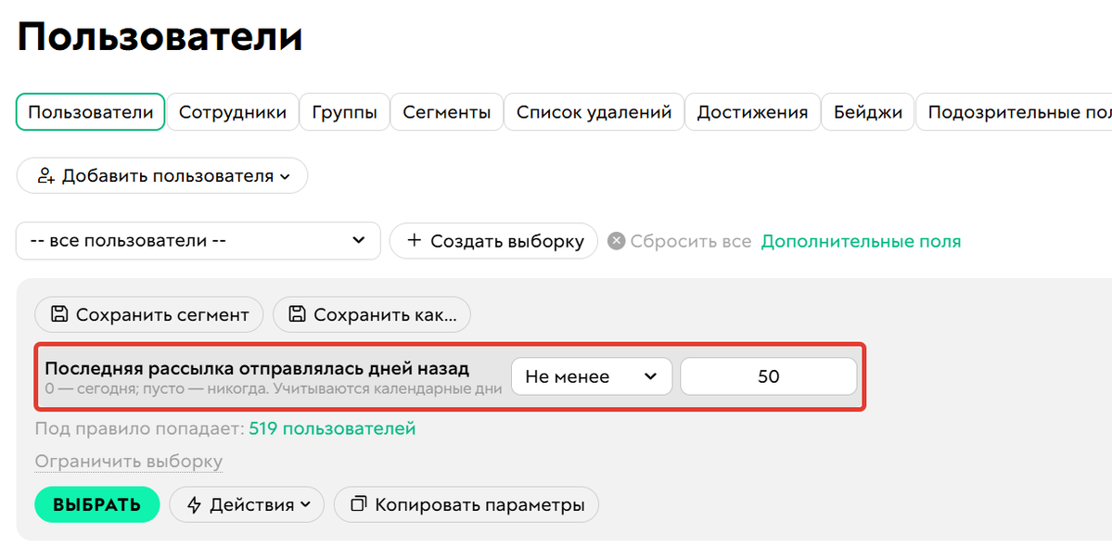Open the Список удалений tab
1112x559 pixels.
(593, 111)
